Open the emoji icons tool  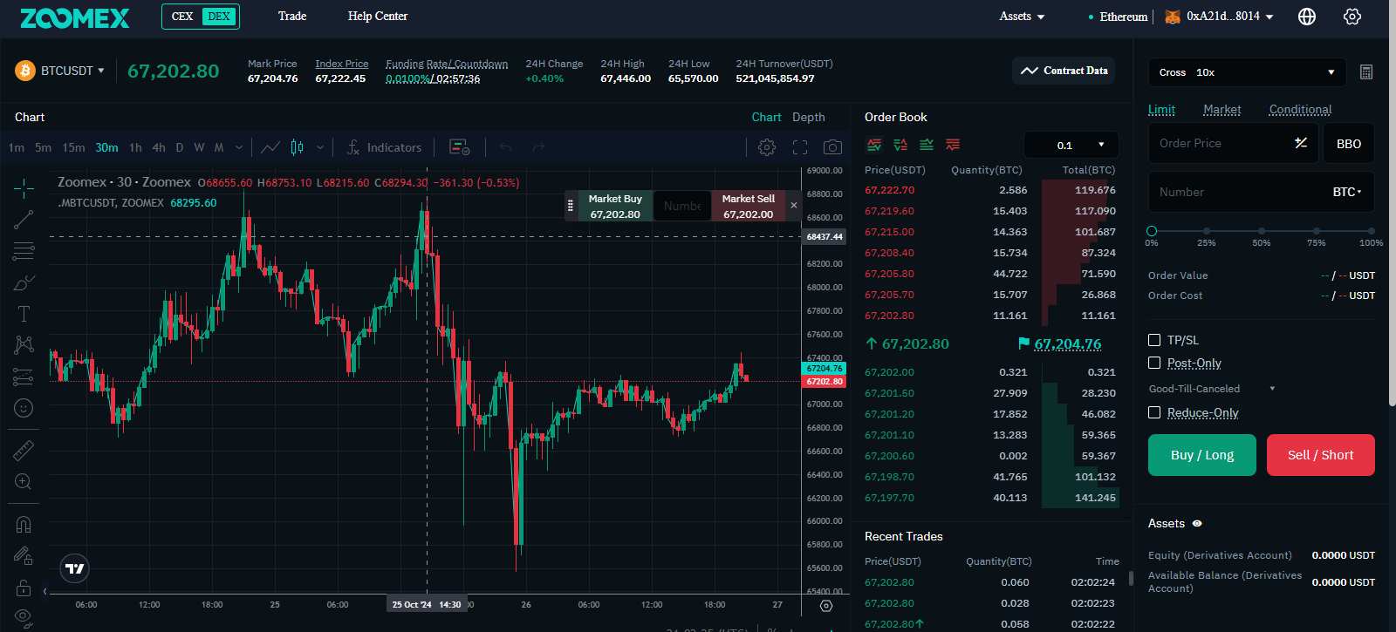[x=24, y=408]
